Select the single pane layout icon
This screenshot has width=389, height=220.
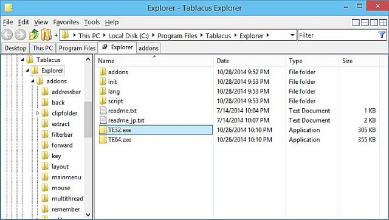(356, 22)
